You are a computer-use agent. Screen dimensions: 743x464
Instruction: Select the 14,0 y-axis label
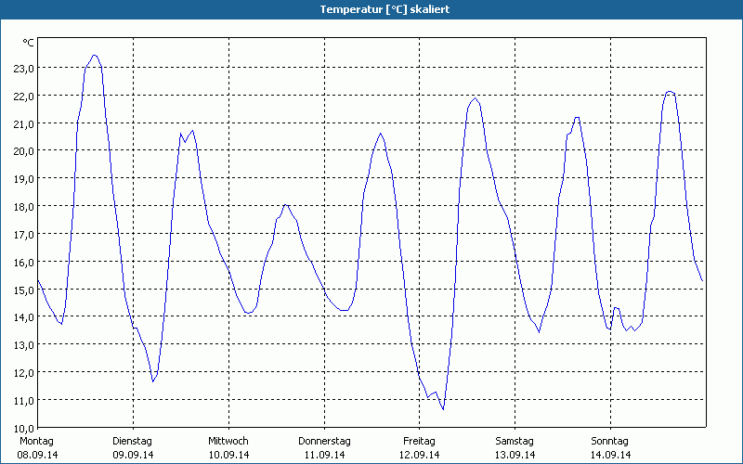pos(23,317)
